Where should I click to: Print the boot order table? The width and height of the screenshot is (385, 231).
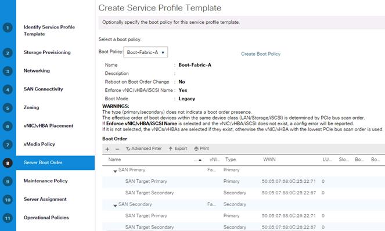tap(202, 149)
